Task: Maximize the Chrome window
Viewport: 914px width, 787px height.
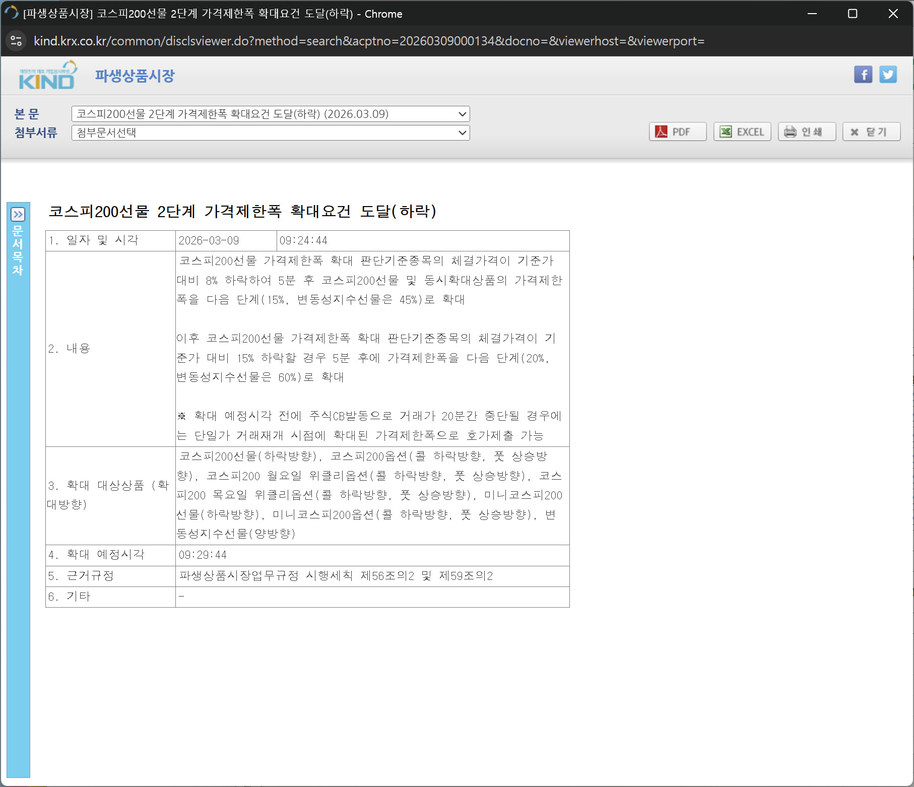Action: coord(853,14)
